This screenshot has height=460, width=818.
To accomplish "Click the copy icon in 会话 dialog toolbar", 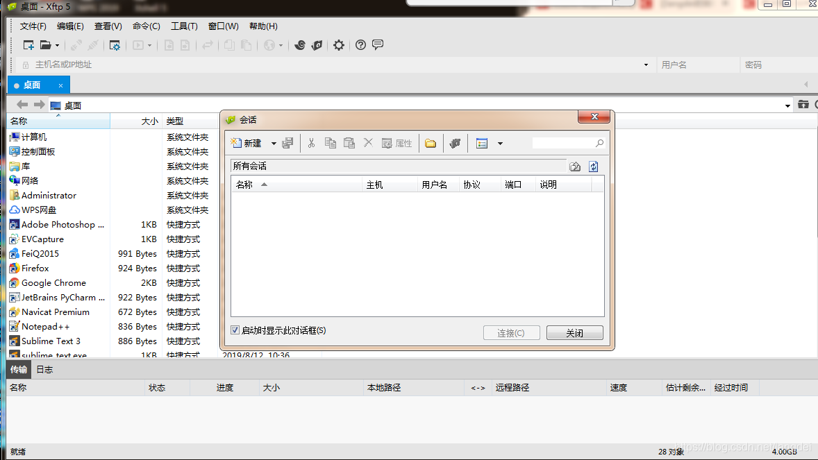I will pyautogui.click(x=331, y=143).
